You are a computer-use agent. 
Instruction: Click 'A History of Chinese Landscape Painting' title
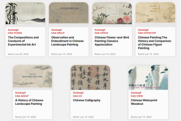pos(29,102)
